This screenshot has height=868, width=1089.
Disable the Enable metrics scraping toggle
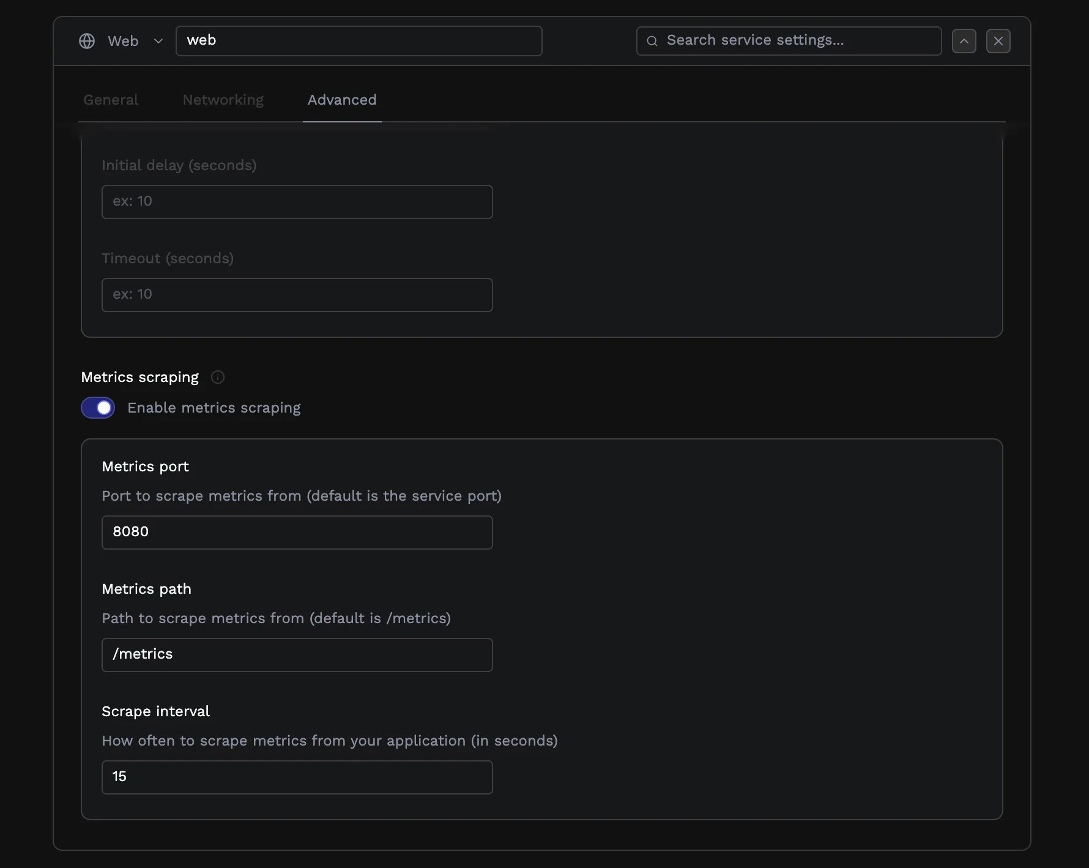pos(97,408)
